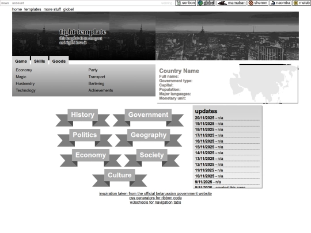
Task: Select the 11/11/2025 update entry
Action: click(227, 170)
